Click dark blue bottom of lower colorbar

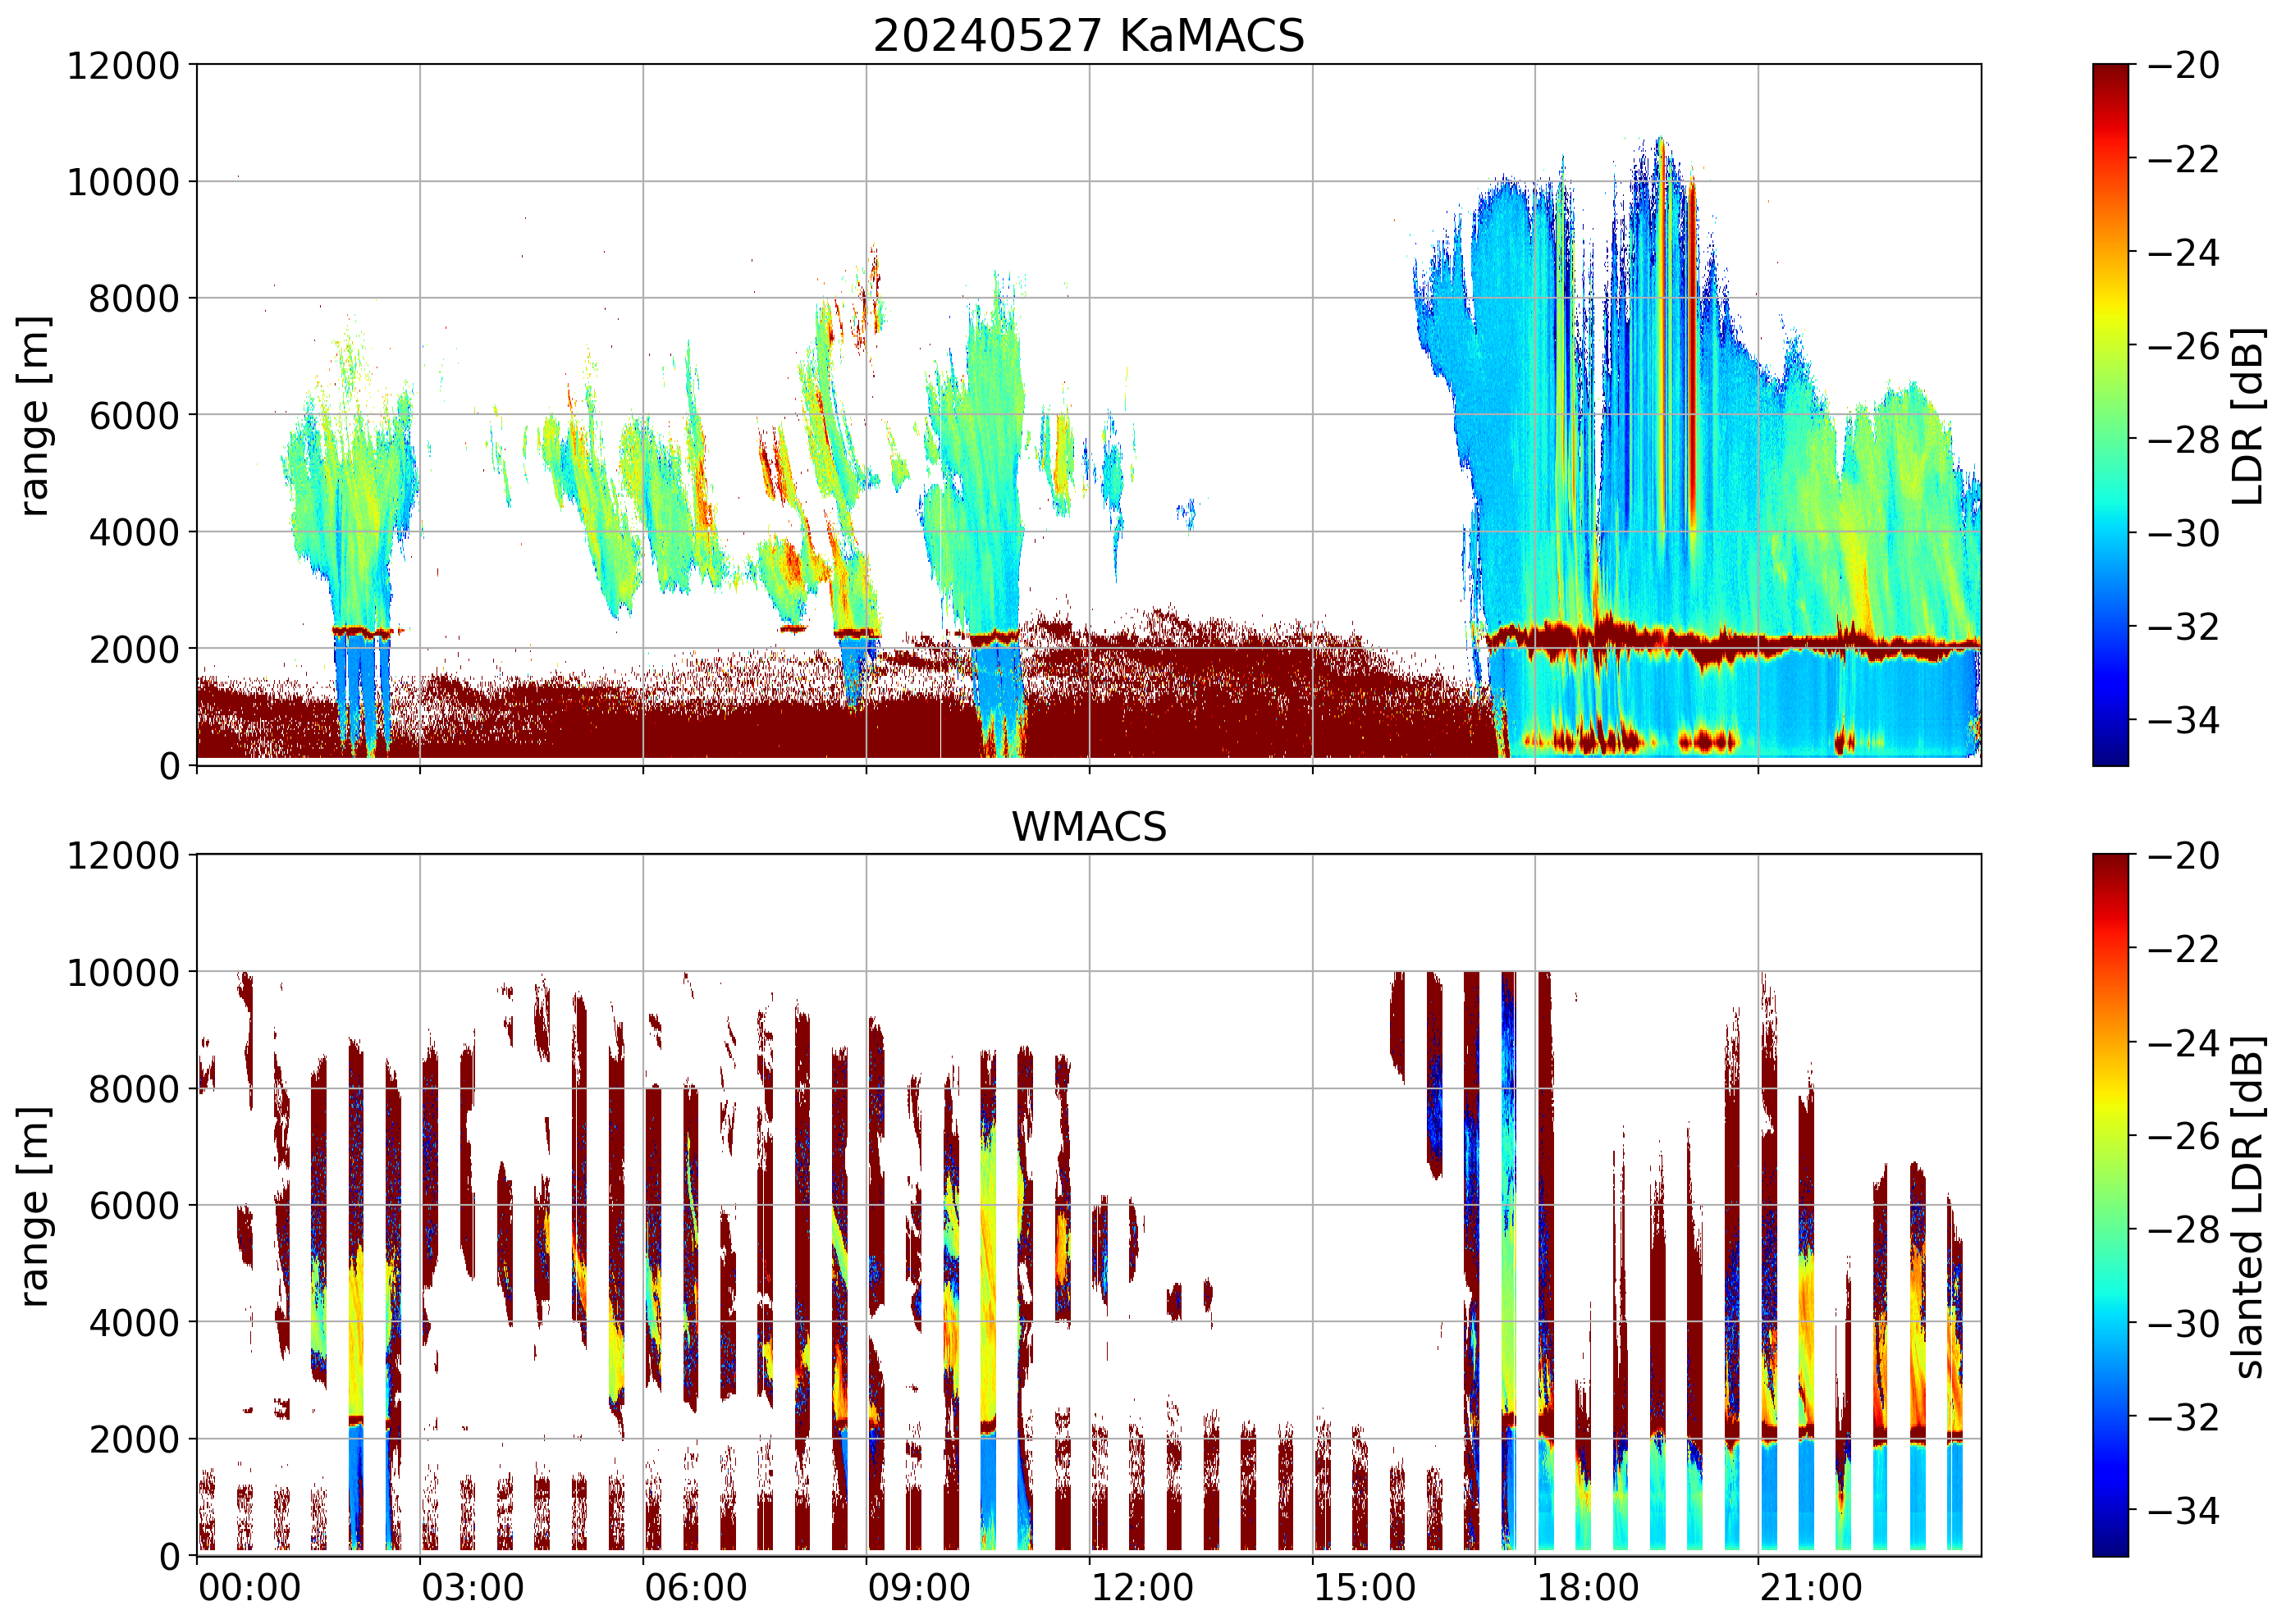point(2110,1545)
